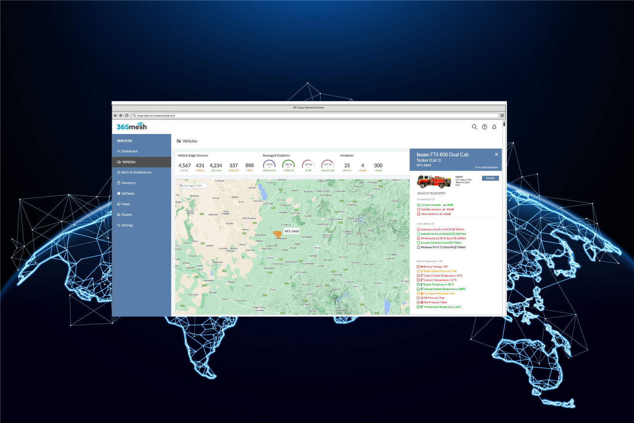Toggle Brake System Pressure checkbox
634x423 pixels.
(x=418, y=271)
